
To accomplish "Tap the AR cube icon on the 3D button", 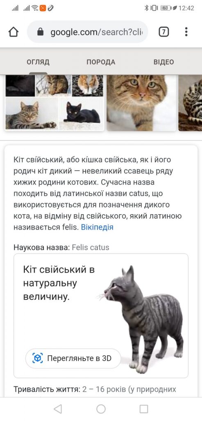I will click(x=38, y=358).
